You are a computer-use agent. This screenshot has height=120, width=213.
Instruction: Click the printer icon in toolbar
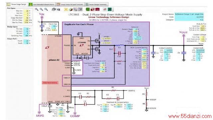pos(54,9)
